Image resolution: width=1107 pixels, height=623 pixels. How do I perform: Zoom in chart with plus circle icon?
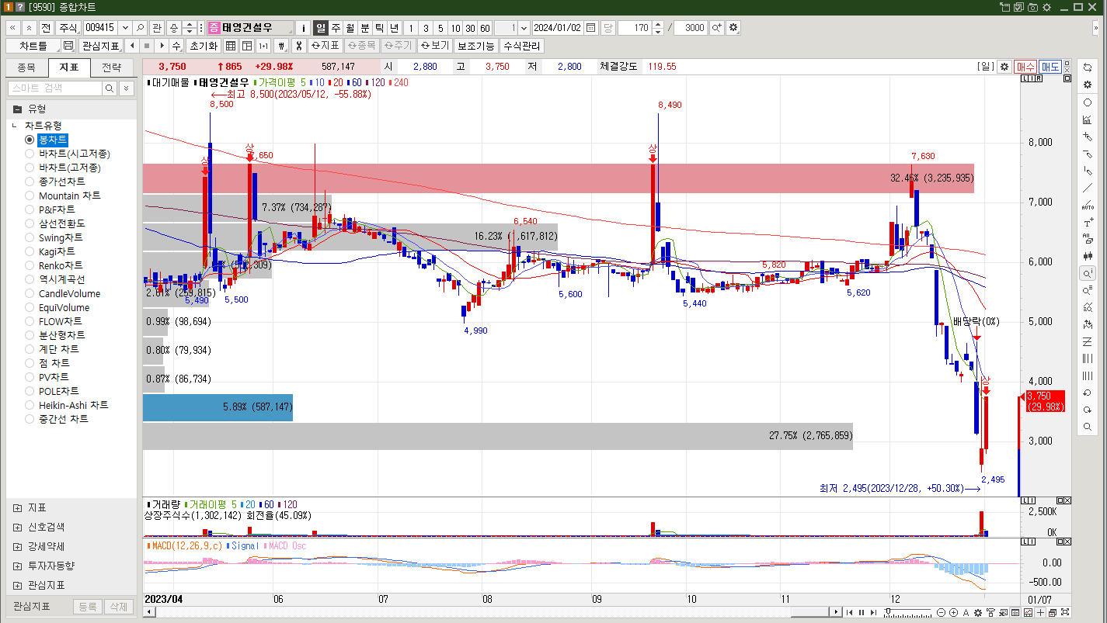953,613
